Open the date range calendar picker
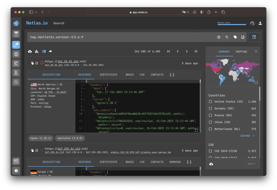277x190 pixels. coord(254,37)
